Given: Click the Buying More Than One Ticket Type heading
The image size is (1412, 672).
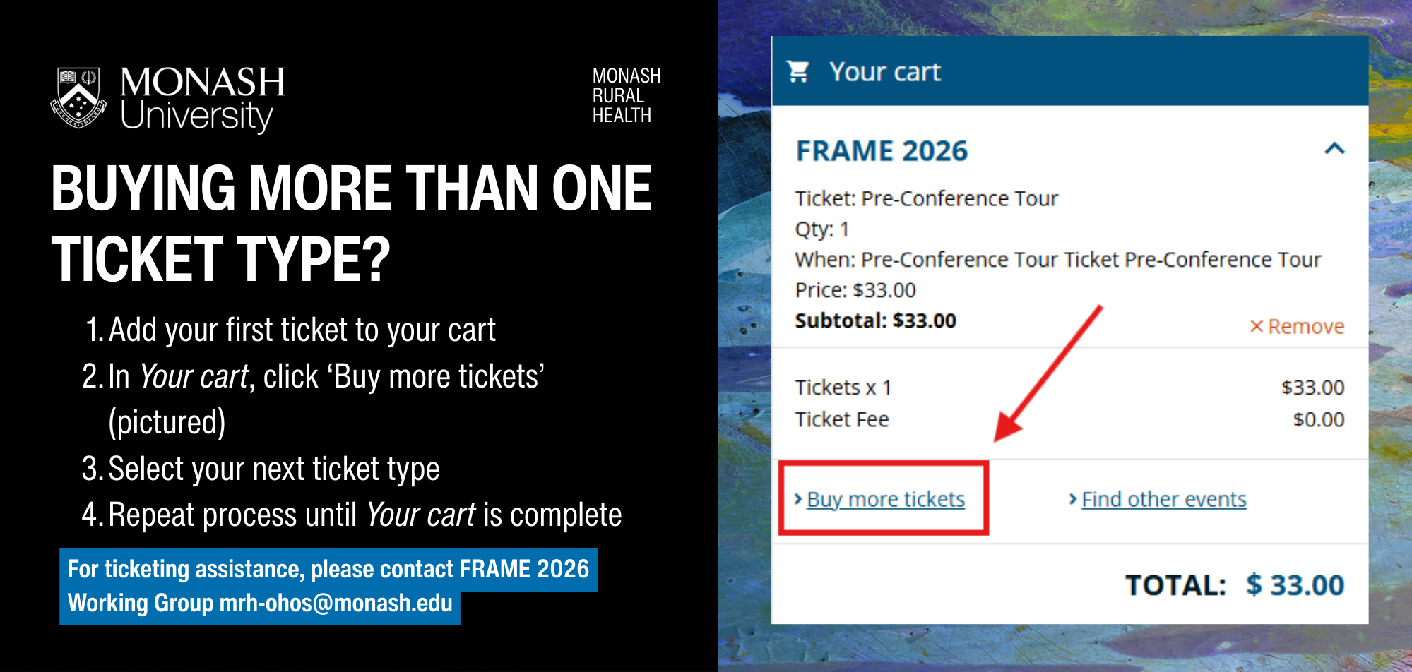Looking at the screenshot, I should 351,222.
